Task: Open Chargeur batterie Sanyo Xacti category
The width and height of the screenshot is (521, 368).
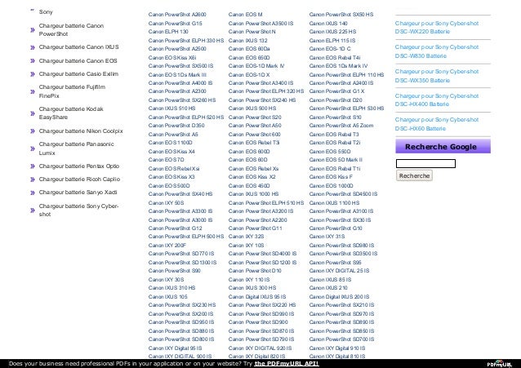Action: (x=78, y=193)
